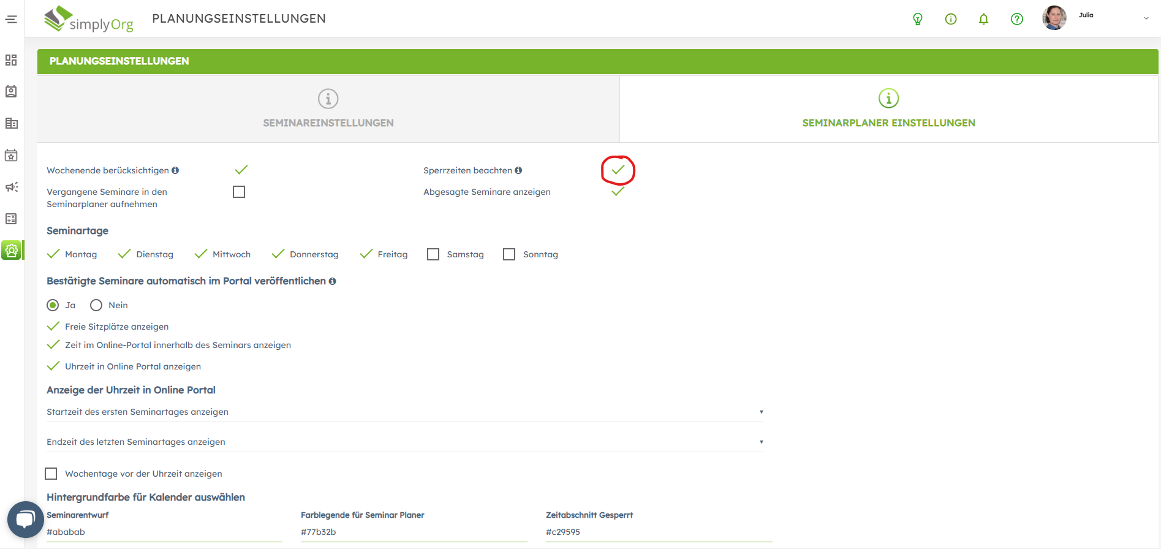The height and width of the screenshot is (549, 1161).
Task: Click the calculator icon in sidebar
Action: pyautogui.click(x=11, y=219)
